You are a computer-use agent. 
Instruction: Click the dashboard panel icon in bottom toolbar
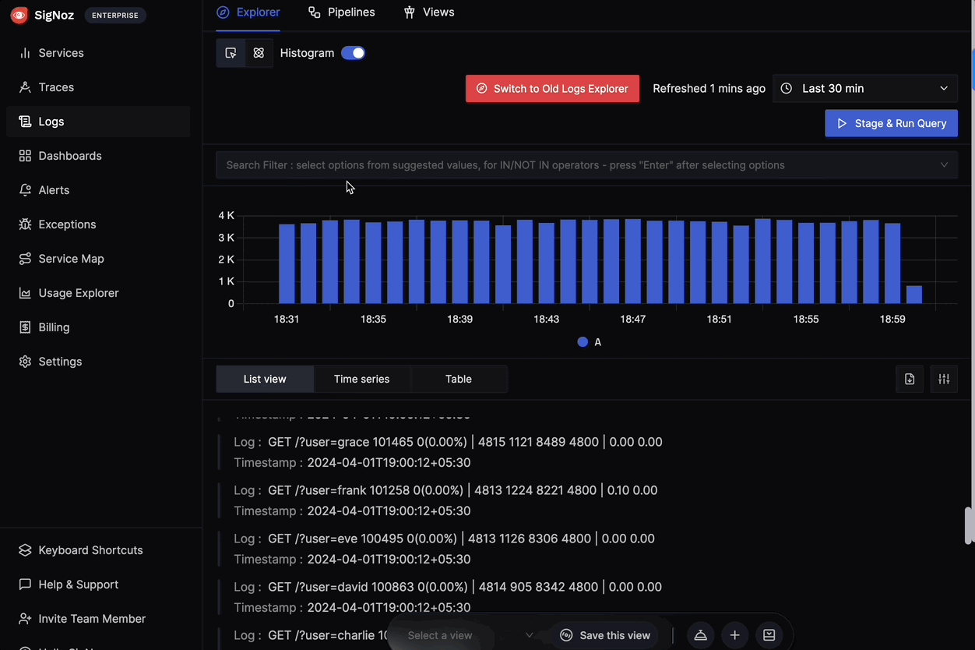[x=769, y=635]
